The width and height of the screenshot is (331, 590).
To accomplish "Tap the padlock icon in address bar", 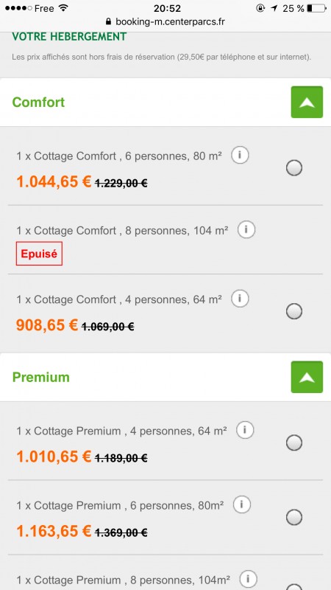I will click(109, 21).
